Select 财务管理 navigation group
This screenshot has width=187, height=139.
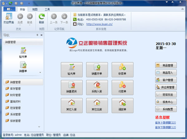pyautogui.click(x=23, y=95)
